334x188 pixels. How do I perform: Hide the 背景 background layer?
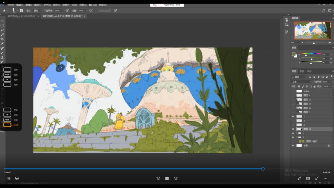(293, 146)
